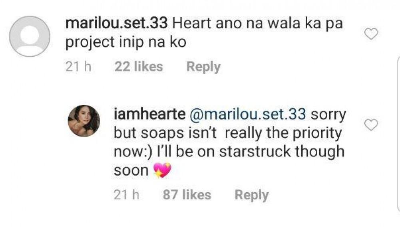Open the default avatar of marilou.set.33

pyautogui.click(x=30, y=36)
